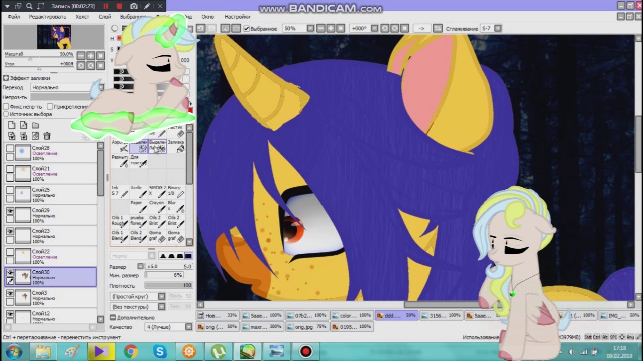This screenshot has height=361, width=643.
Task: Click the Bandicam magnifier search icon
Action: 29,6
